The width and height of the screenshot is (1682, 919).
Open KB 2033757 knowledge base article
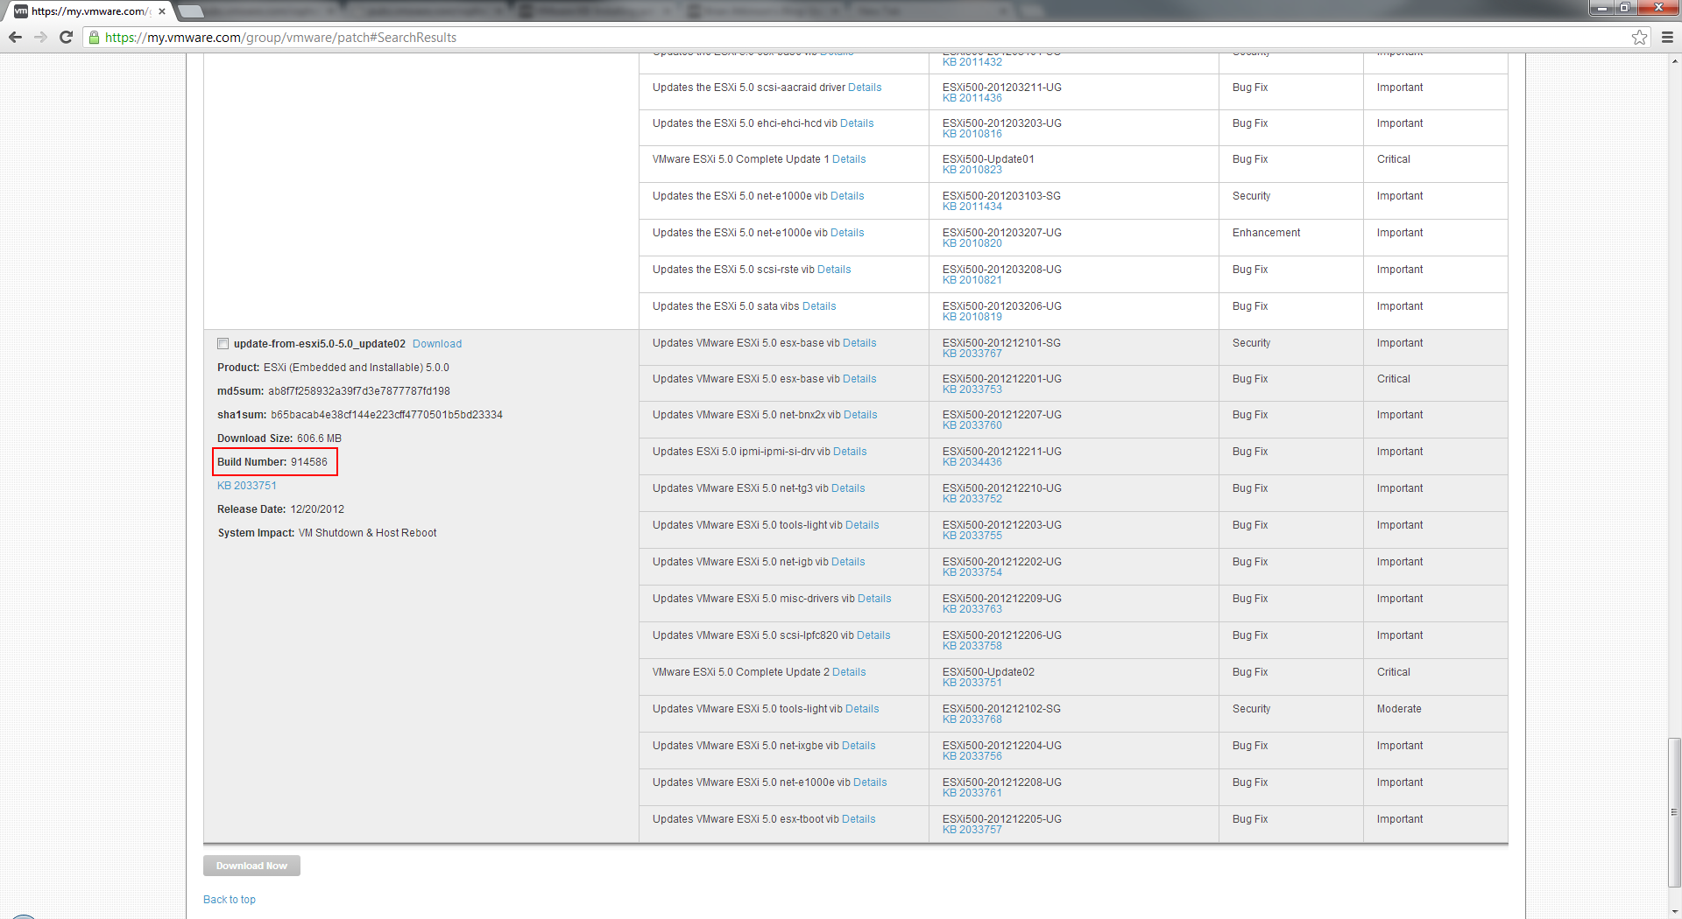coord(972,830)
